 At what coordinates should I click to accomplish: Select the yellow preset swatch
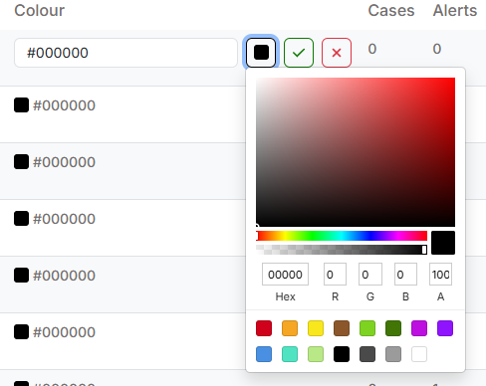click(316, 328)
